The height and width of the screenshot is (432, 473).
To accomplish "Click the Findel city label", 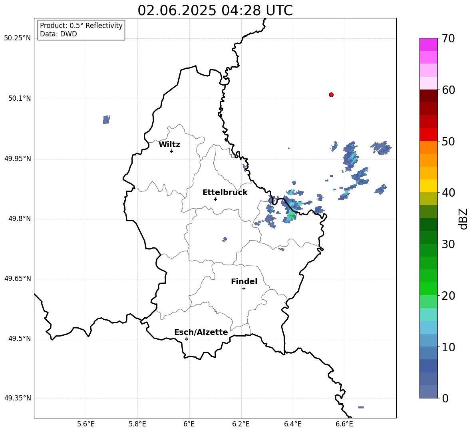I will point(244,281).
